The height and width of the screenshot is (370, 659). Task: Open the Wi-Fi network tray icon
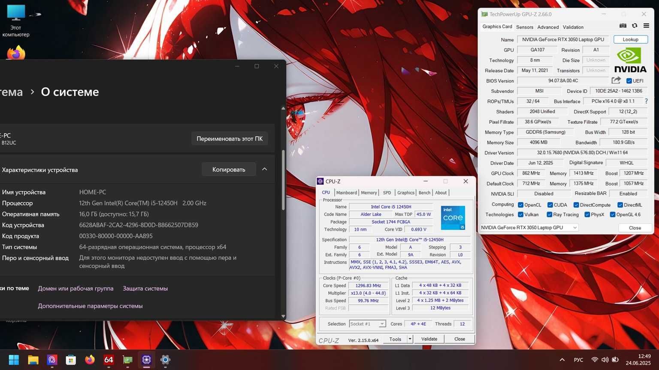click(595, 360)
